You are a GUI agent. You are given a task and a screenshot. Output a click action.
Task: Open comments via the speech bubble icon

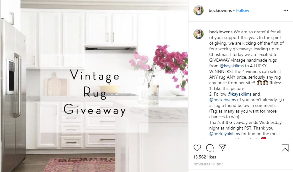click(x=210, y=148)
